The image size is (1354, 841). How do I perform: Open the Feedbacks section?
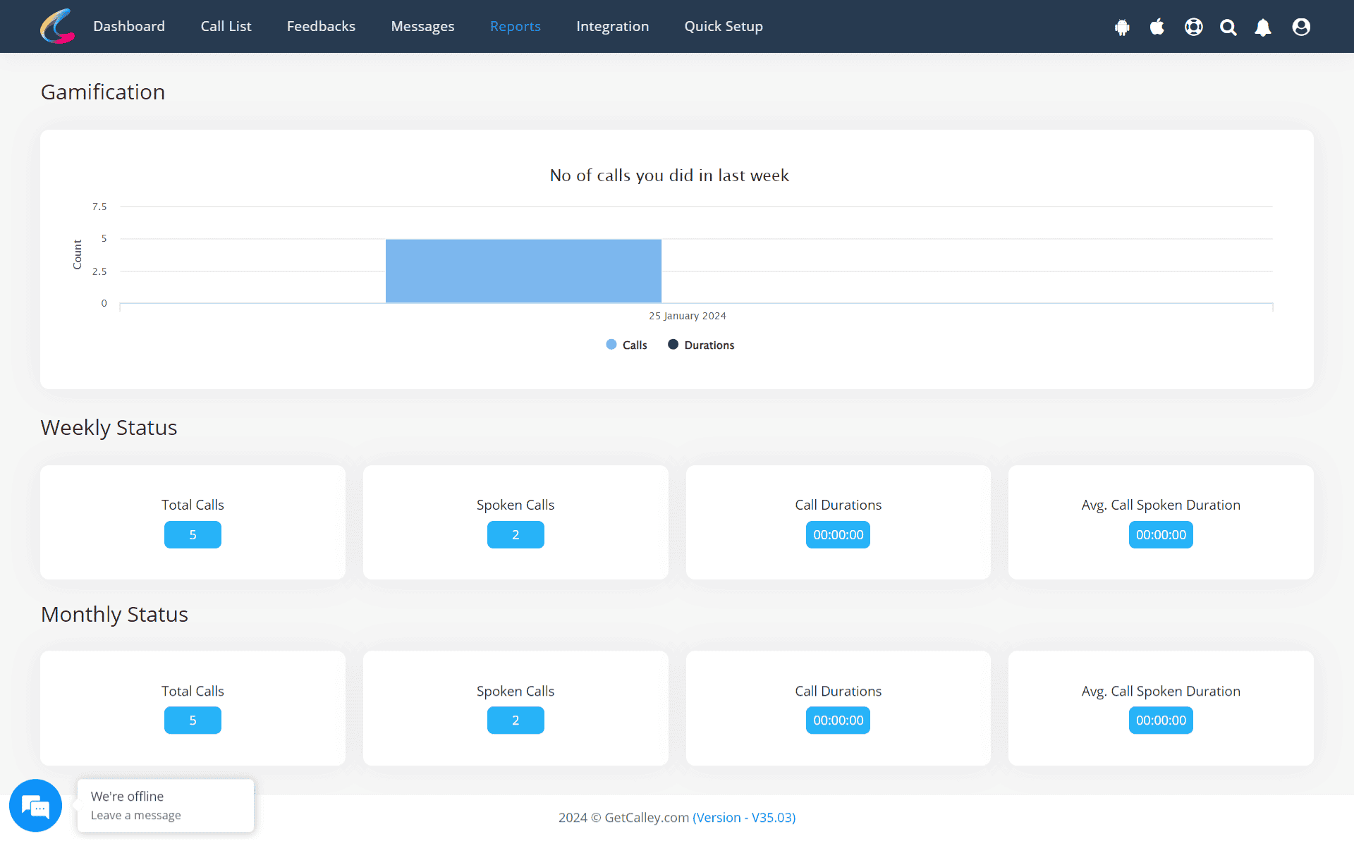click(x=321, y=26)
